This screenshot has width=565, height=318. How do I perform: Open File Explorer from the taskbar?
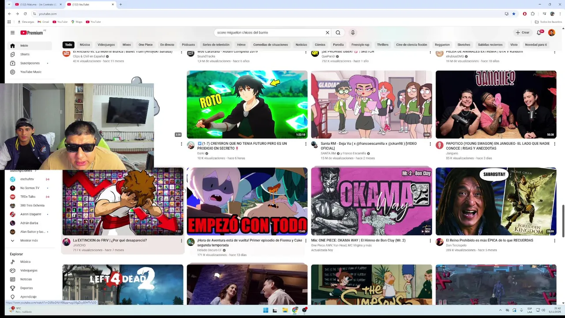pyautogui.click(x=285, y=310)
